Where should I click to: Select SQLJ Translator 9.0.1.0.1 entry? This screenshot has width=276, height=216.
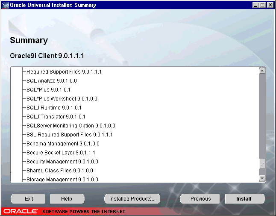coord(56,117)
